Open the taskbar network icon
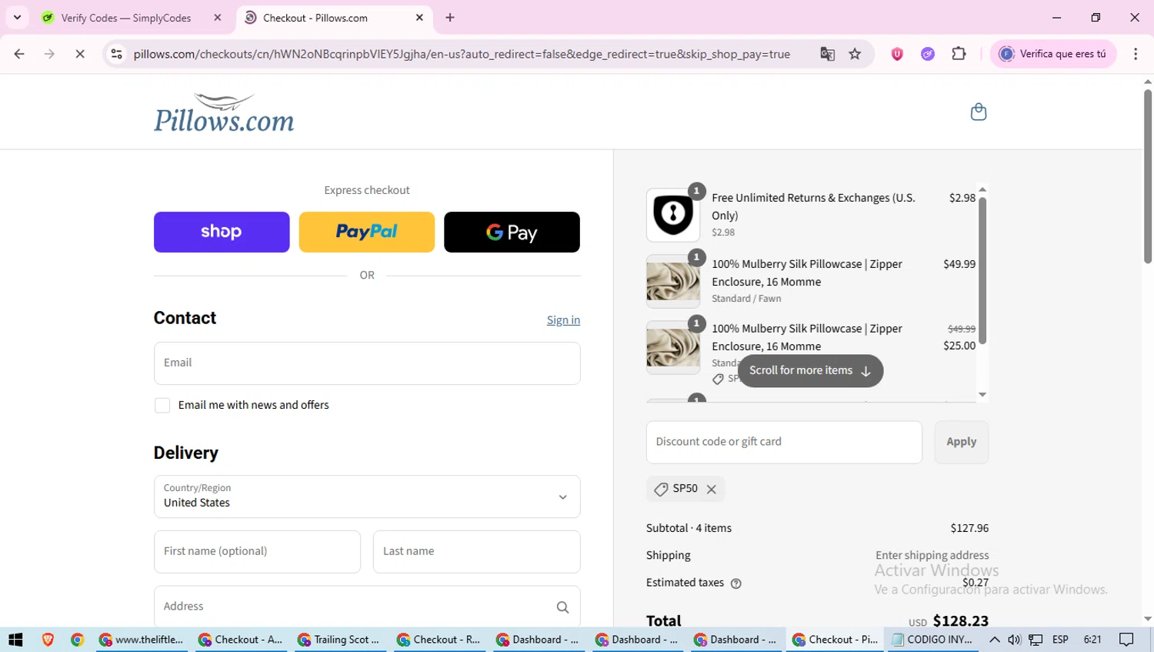1154x652 pixels. [1036, 640]
